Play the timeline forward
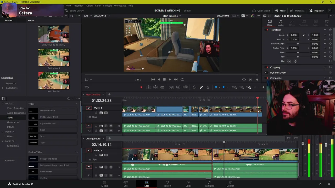The height and width of the screenshot is (188, 335). pos(170,79)
